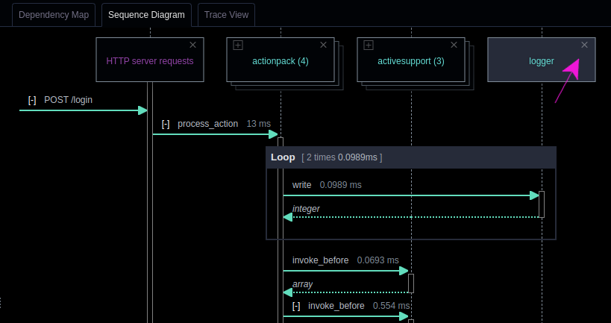
Task: Open the Trace View tab
Action: [x=226, y=15]
